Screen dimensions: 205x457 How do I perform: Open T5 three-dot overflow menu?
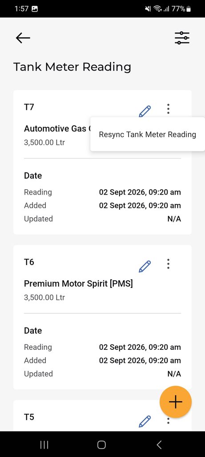point(168,420)
